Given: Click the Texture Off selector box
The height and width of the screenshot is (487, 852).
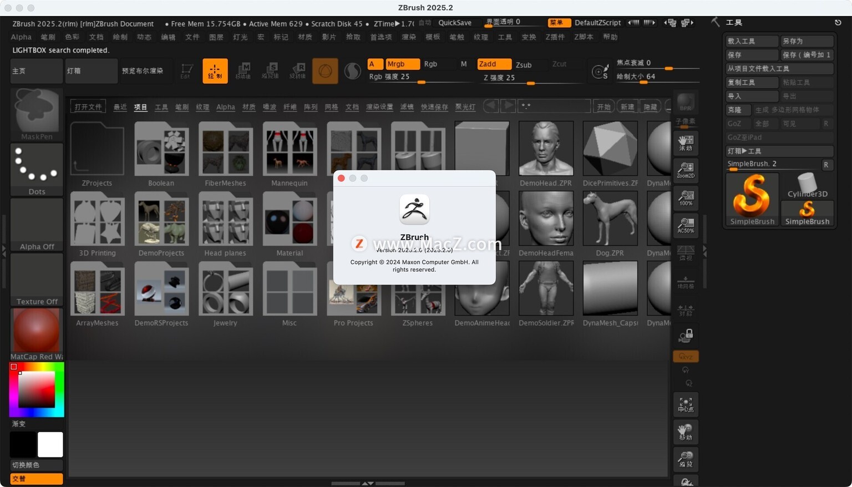Looking at the screenshot, I should [x=37, y=279].
